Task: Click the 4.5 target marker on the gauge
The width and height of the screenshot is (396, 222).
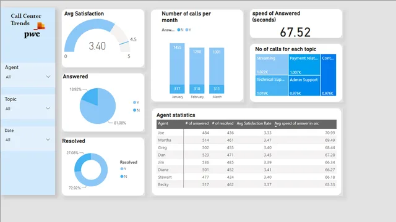Action: 124,43
